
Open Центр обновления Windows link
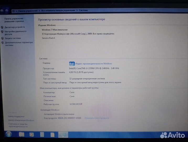21,120
